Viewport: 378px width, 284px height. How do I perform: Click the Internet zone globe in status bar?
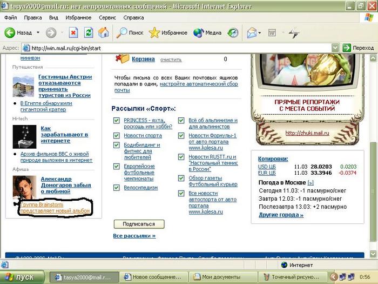(284, 265)
